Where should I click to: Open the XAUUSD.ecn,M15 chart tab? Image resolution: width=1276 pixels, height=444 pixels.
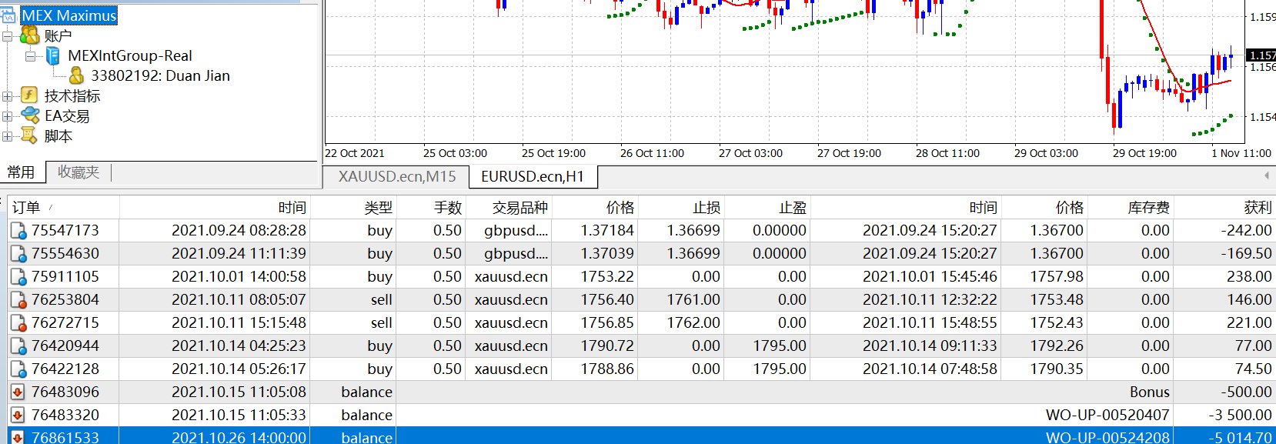[x=397, y=176]
